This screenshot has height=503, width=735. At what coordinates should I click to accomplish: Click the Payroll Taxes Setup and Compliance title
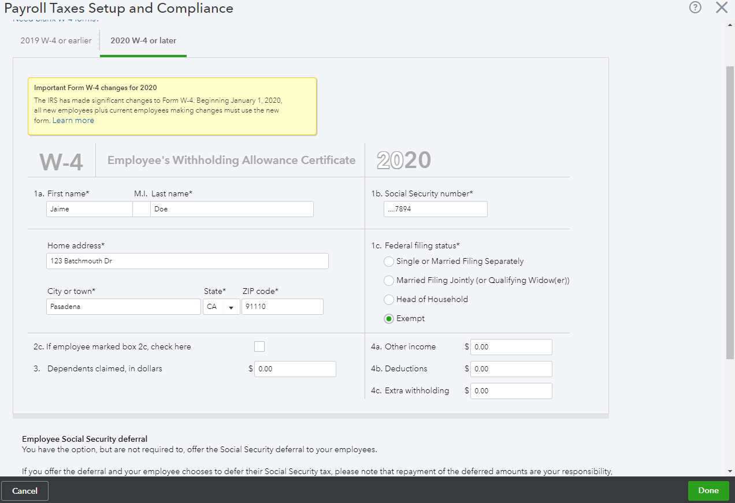tap(119, 8)
